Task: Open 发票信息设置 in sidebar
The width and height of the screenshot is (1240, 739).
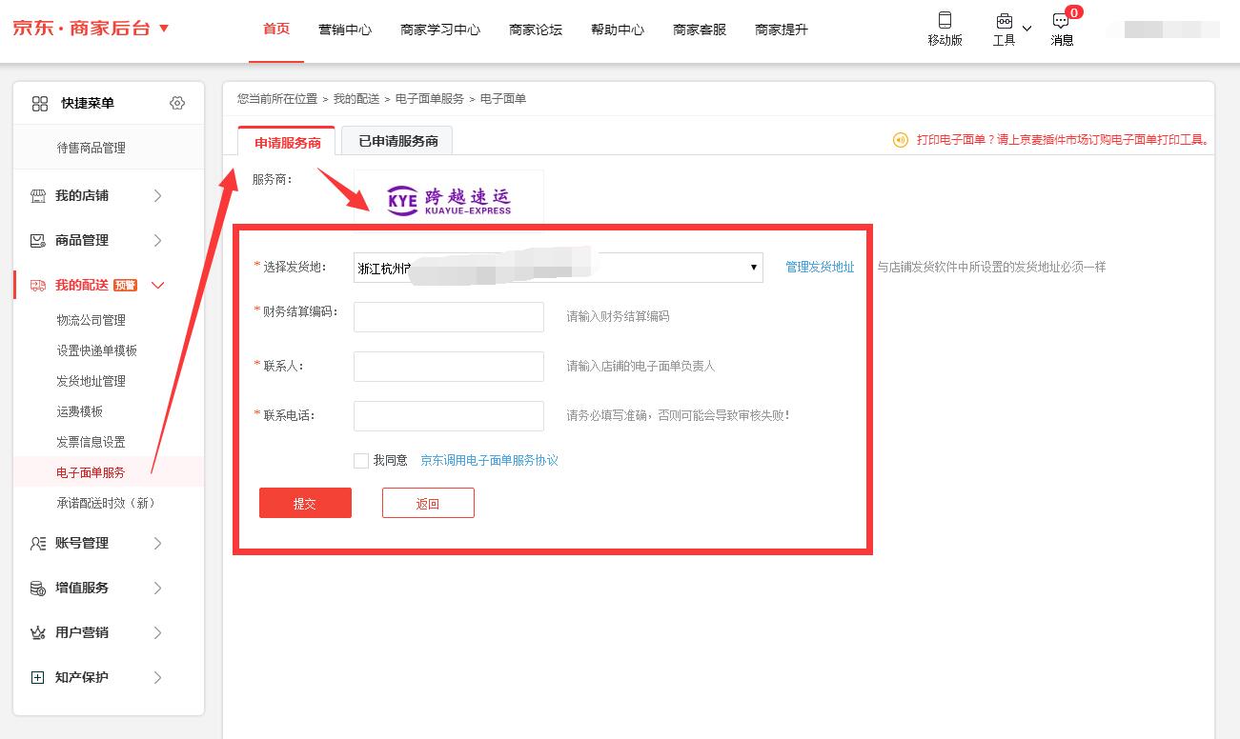Action: click(91, 442)
